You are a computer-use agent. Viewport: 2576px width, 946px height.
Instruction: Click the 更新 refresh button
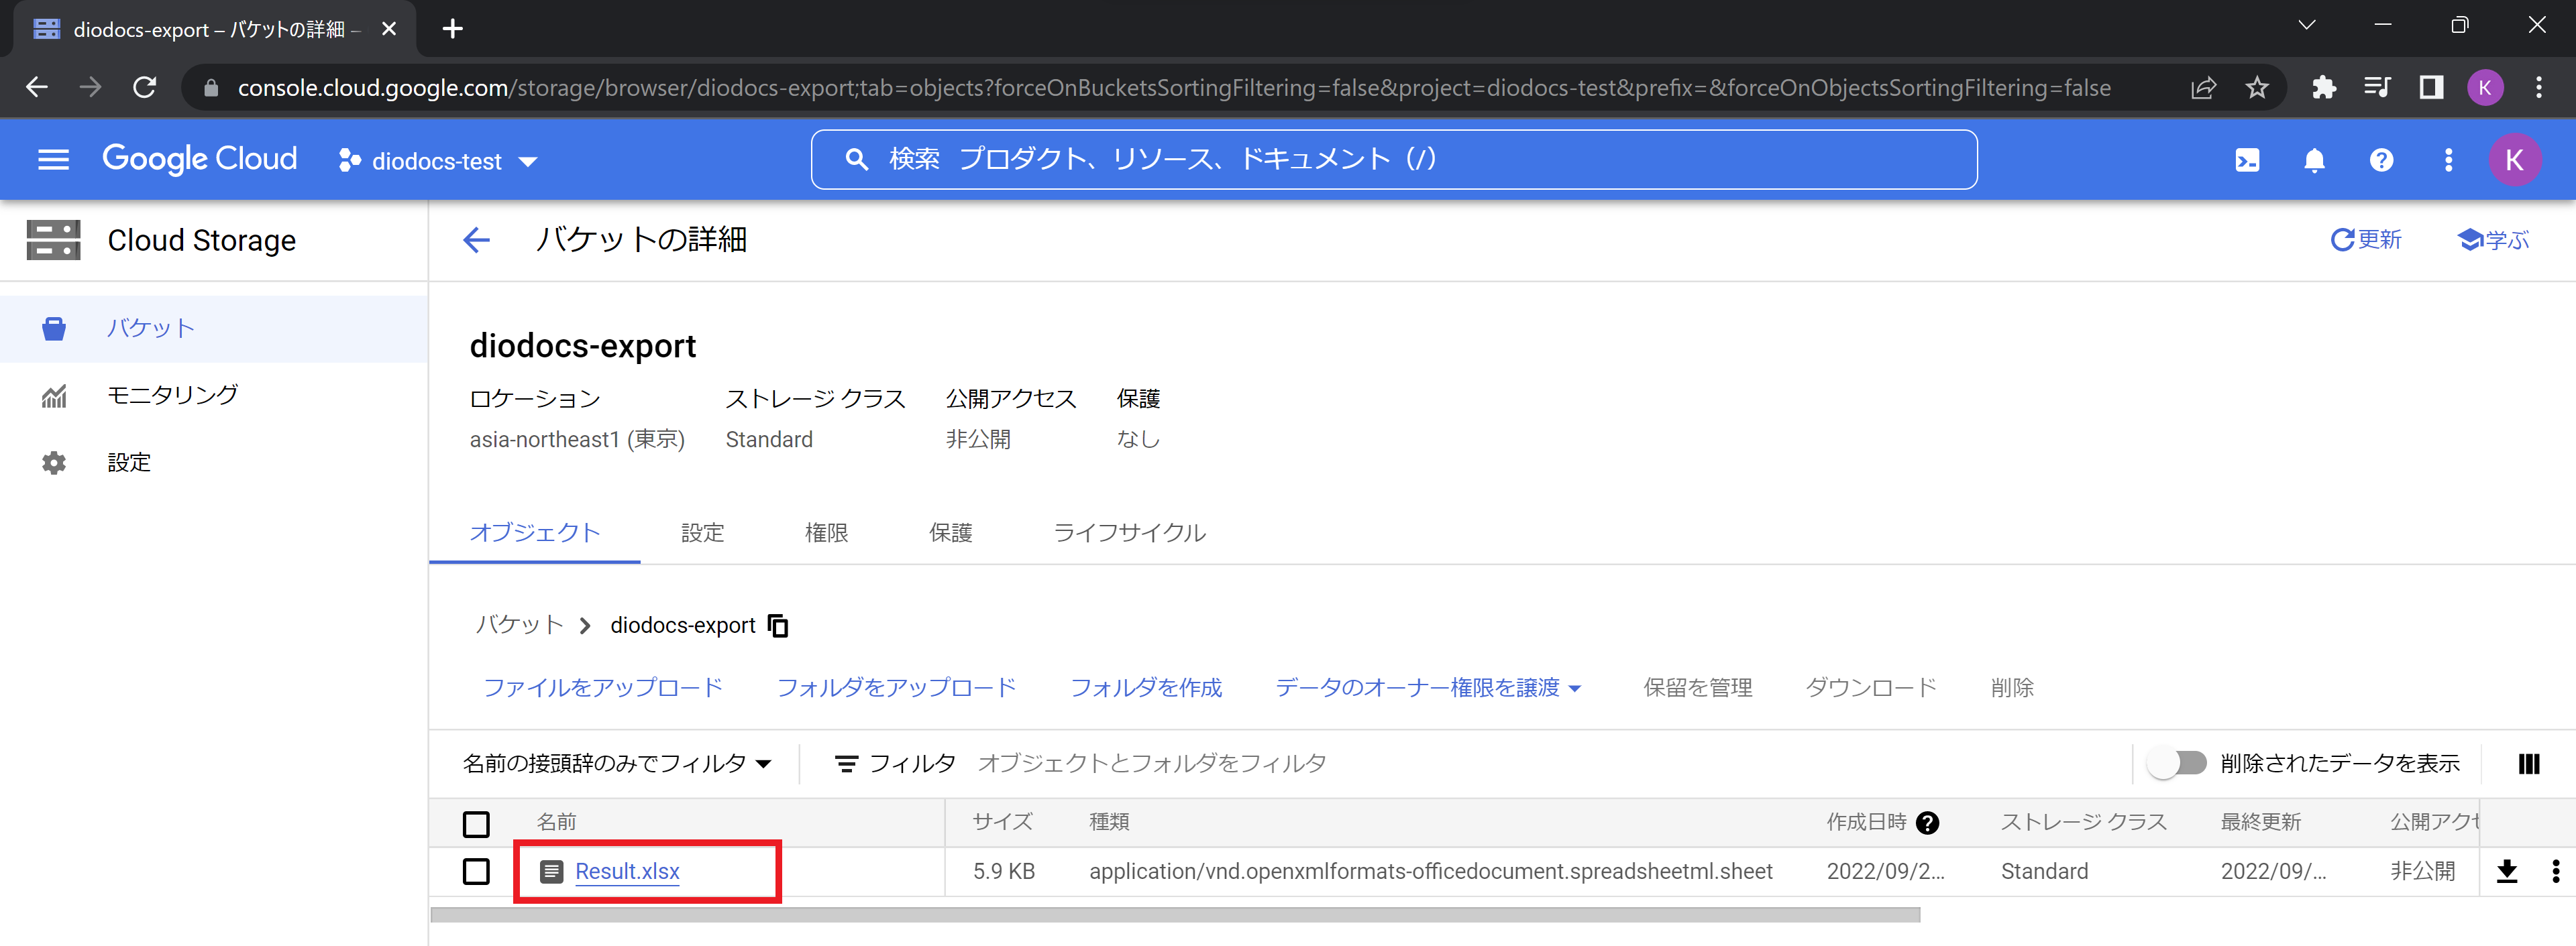[2366, 240]
